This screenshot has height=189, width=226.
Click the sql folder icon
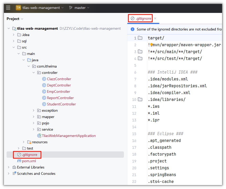(x=19, y=41)
